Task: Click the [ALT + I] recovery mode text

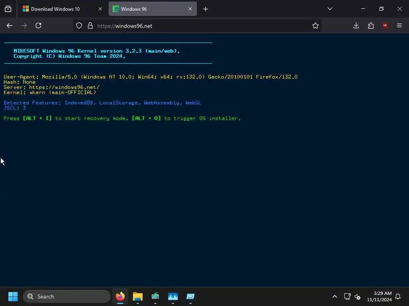Action: pos(37,118)
